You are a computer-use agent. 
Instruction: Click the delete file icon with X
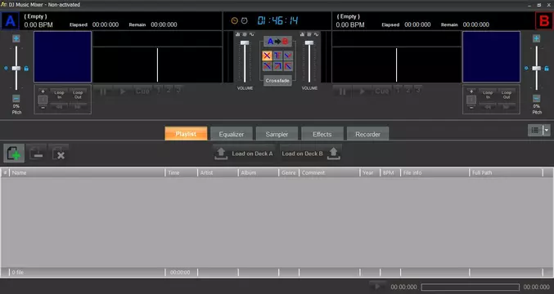tap(59, 154)
